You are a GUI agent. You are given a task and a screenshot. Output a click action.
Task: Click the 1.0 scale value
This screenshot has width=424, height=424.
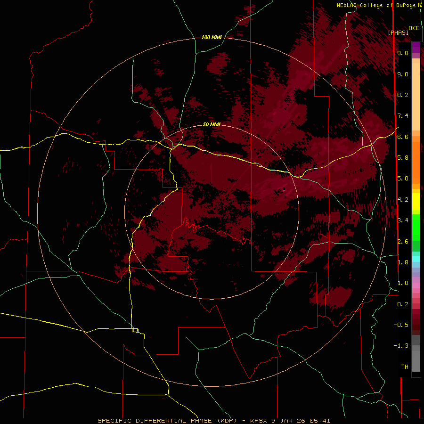pyautogui.click(x=403, y=283)
